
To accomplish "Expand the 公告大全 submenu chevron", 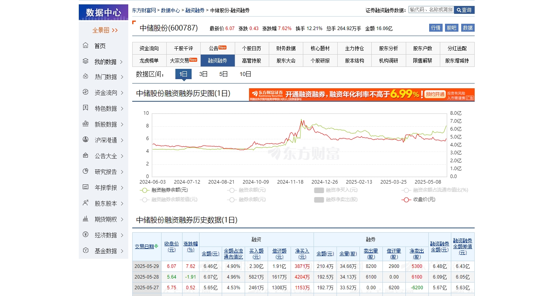I will (122, 156).
